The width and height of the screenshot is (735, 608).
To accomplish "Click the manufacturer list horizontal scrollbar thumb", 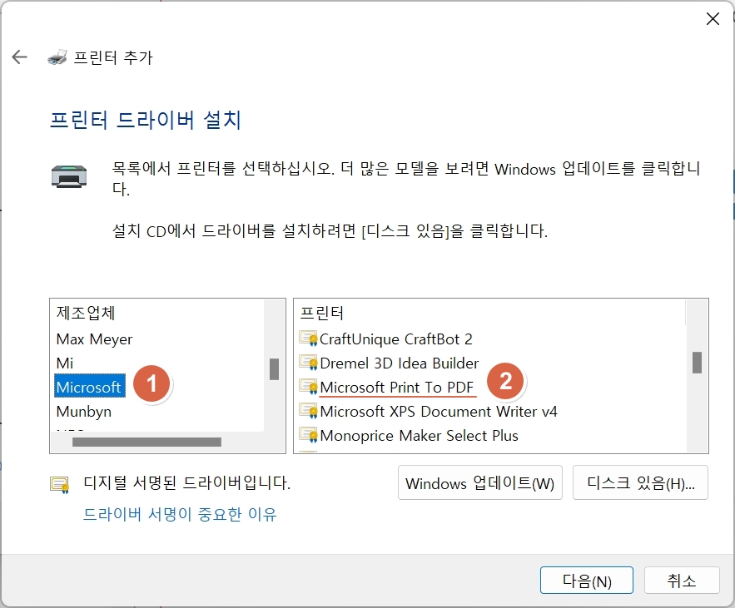I will click(x=147, y=442).
